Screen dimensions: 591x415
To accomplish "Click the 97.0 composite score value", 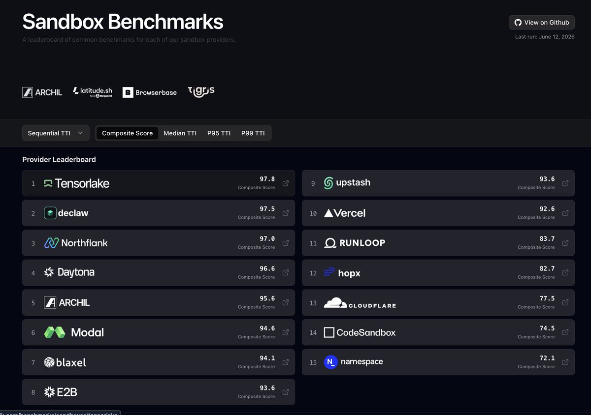I will (267, 239).
